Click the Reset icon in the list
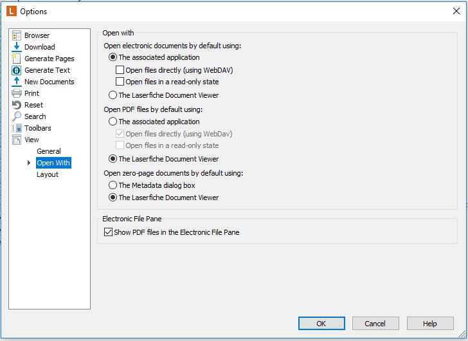Screen dimensions: 468x341 [x=17, y=105]
